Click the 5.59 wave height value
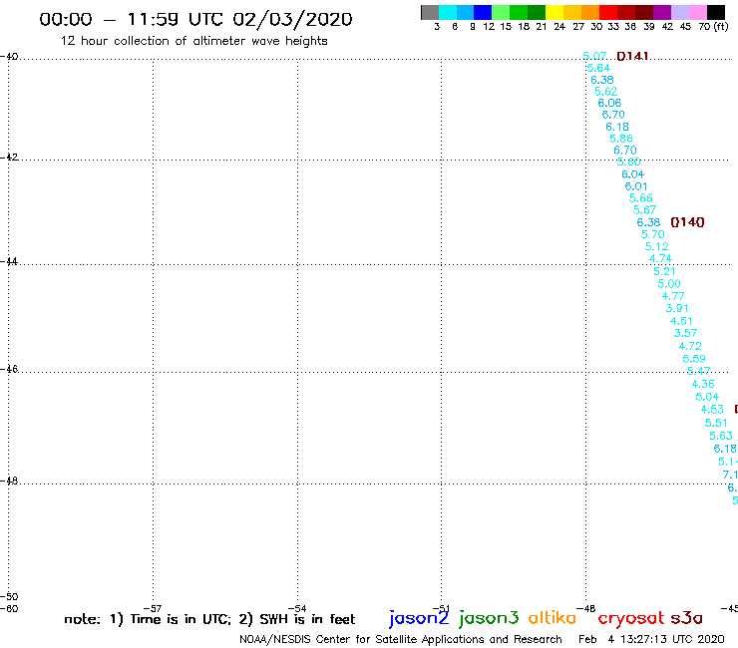738x648 pixels. click(x=694, y=359)
